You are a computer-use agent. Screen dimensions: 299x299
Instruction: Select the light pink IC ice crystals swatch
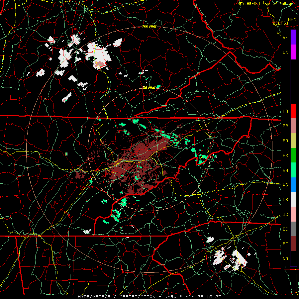293,214
